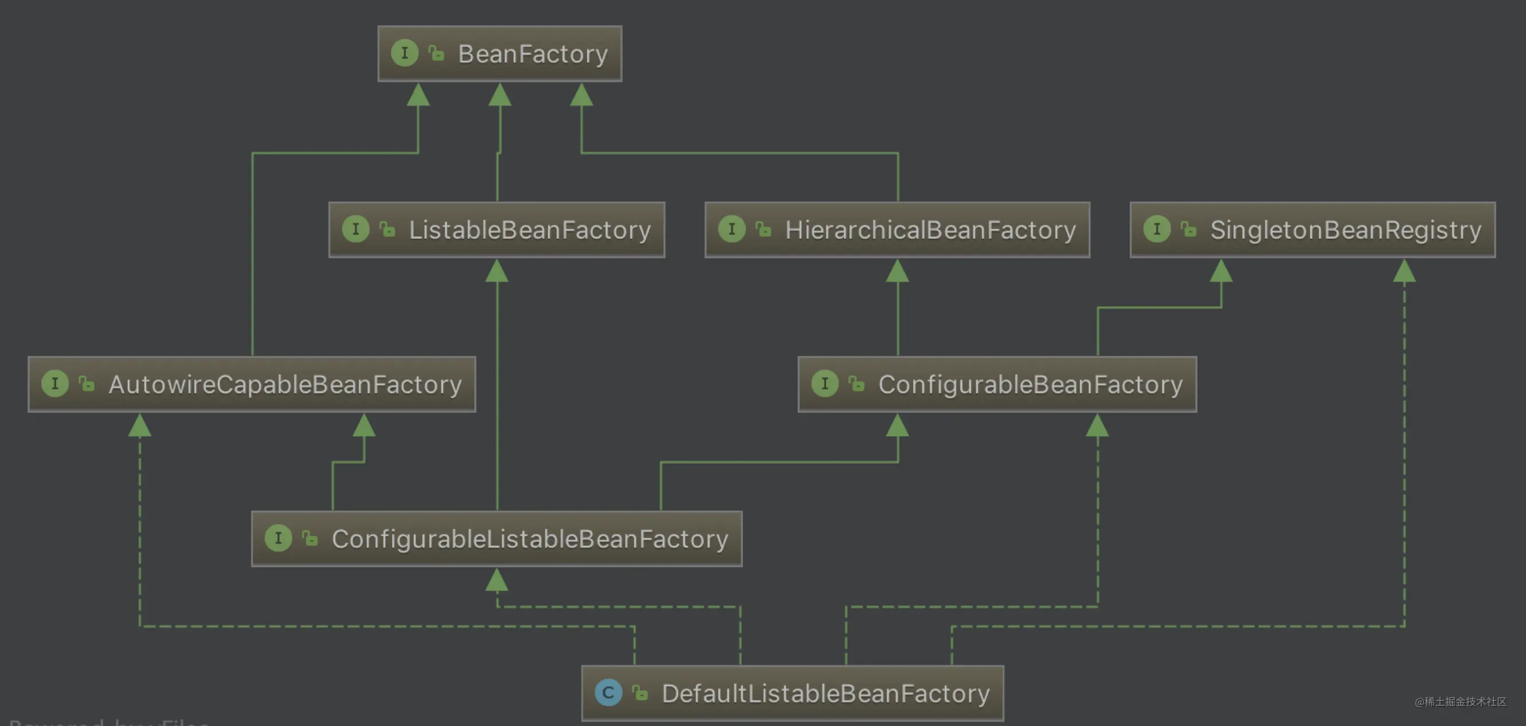This screenshot has height=726, width=1526.
Task: Click the interface icon on AutowireCapableBeanFactory node
Action: (55, 384)
